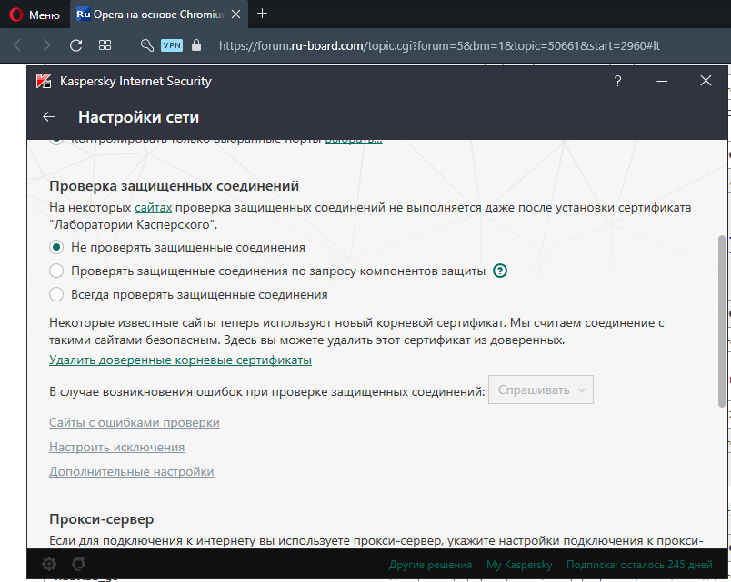Open My Kaspersky link
This screenshot has width=731, height=582.
(x=519, y=565)
